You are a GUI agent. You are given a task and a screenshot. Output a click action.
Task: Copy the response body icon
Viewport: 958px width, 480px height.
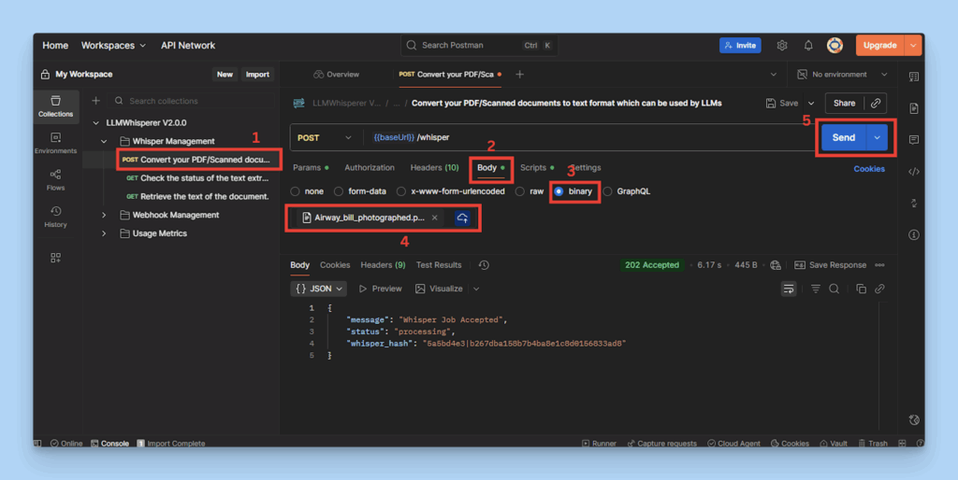click(x=862, y=289)
